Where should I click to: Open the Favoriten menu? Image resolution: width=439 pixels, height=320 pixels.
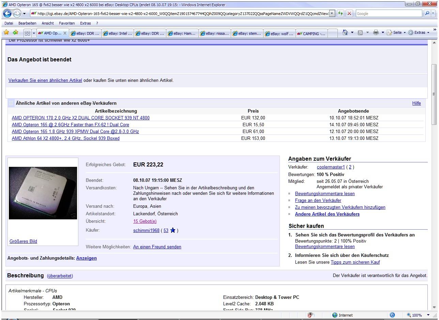coord(67,23)
